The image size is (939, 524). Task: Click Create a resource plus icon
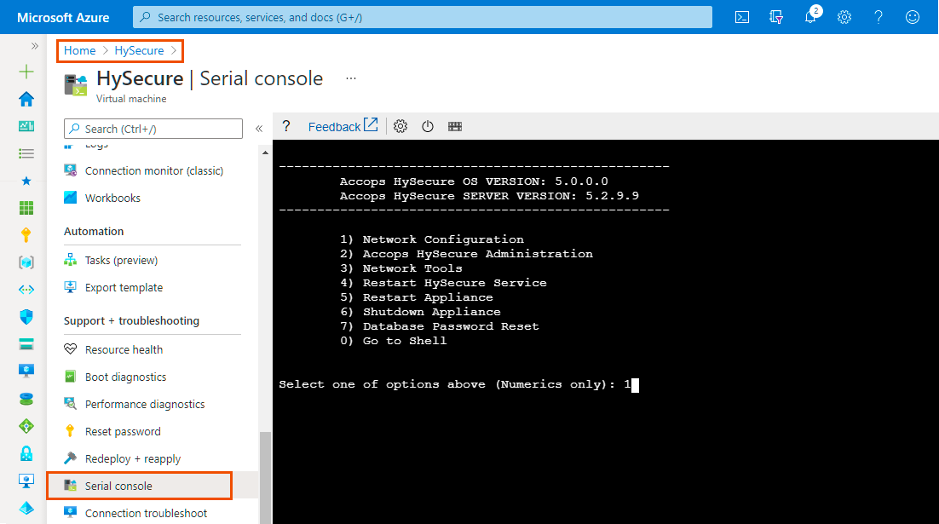pyautogui.click(x=26, y=72)
